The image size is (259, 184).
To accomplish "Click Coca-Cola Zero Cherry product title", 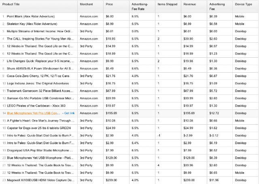I will coord(38,76).
